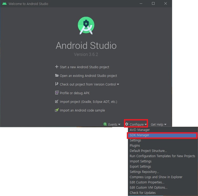Select Compress Logs and Show in Explorer
Image resolution: width=198 pixels, height=196 pixels.
pyautogui.click(x=163, y=177)
